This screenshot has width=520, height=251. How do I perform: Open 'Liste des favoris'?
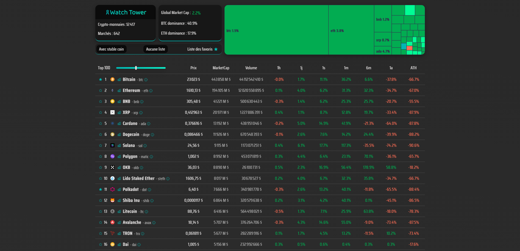click(x=202, y=49)
